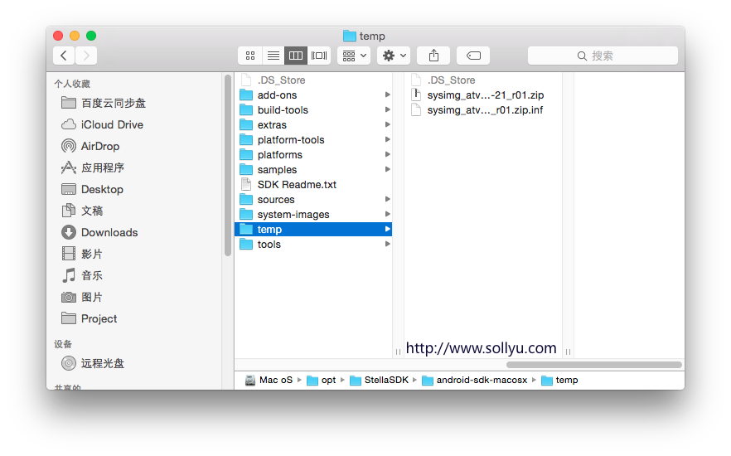Expand system-images via its arrow
The image size is (731, 456).
coord(387,214)
